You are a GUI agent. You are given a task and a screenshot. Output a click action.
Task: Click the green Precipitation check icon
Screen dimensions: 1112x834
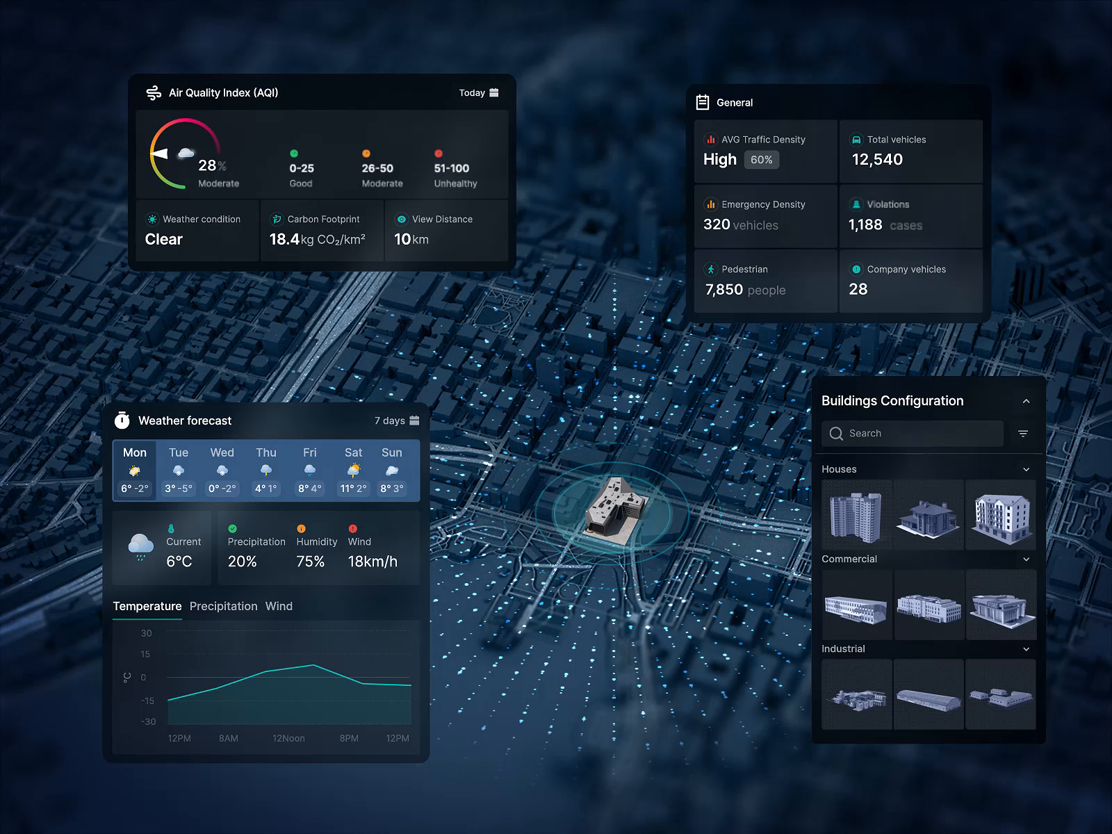click(x=232, y=529)
